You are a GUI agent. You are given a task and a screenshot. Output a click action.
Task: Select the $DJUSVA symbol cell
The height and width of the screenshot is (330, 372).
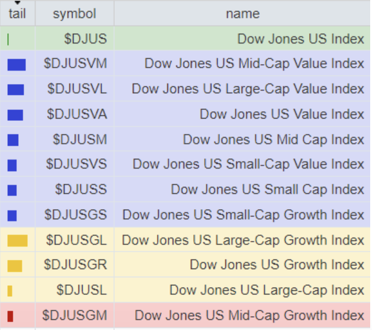77,114
